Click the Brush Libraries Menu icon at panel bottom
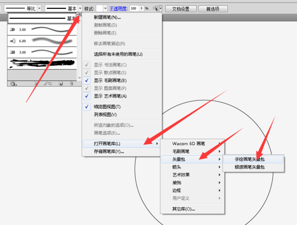 [13, 84]
